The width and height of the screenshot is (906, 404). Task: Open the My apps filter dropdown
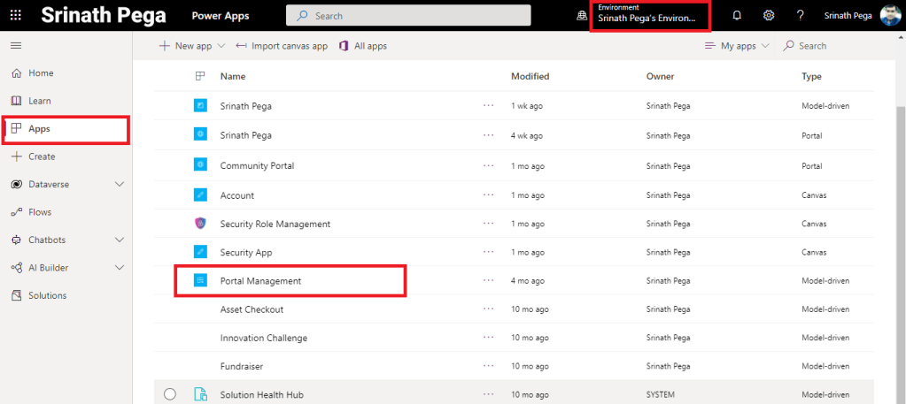pos(737,46)
